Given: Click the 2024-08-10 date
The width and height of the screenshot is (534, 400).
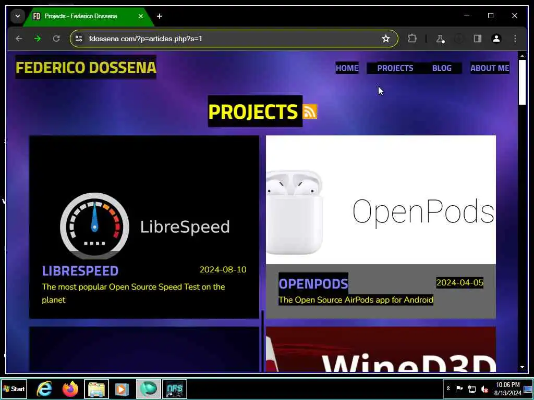Looking at the screenshot, I should coord(223,269).
